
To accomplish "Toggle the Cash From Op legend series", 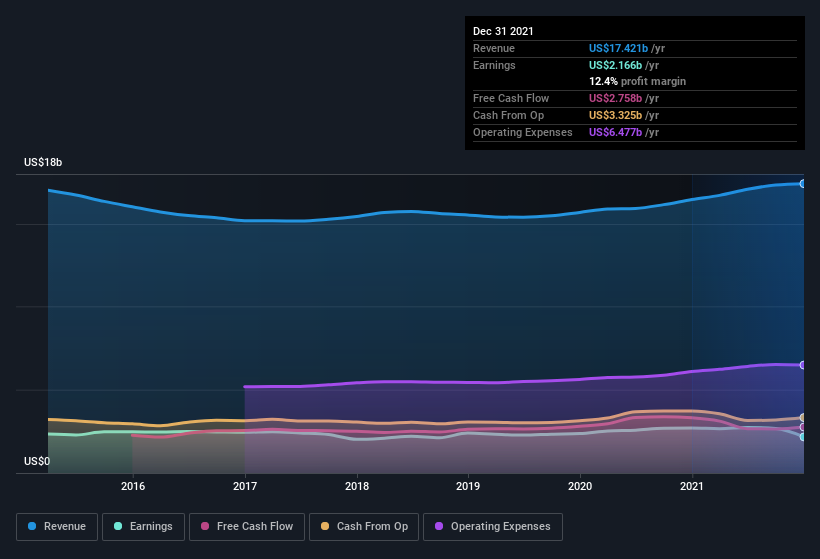I will 364,527.
